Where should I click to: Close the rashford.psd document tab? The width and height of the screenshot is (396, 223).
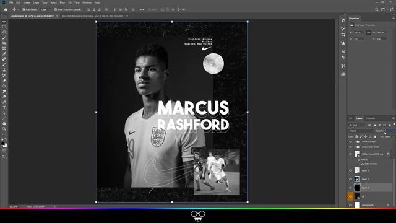click(57, 16)
